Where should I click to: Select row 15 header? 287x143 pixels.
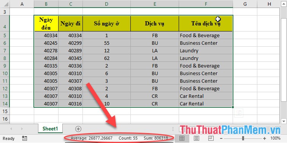[5, 111]
